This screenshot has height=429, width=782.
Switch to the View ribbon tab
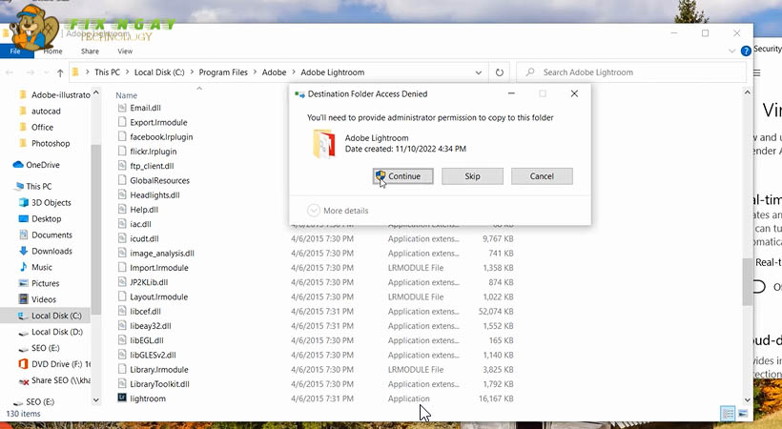tap(125, 51)
